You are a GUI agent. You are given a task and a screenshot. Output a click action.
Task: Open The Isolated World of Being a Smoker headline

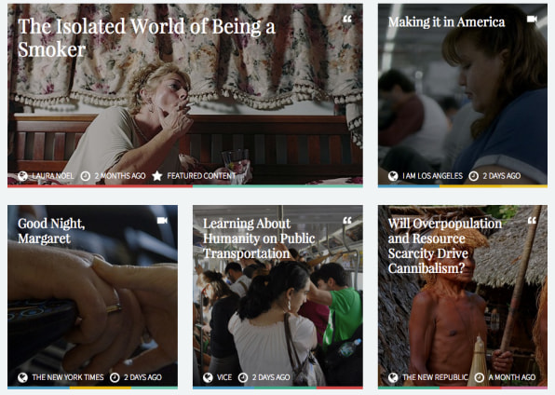point(146,37)
